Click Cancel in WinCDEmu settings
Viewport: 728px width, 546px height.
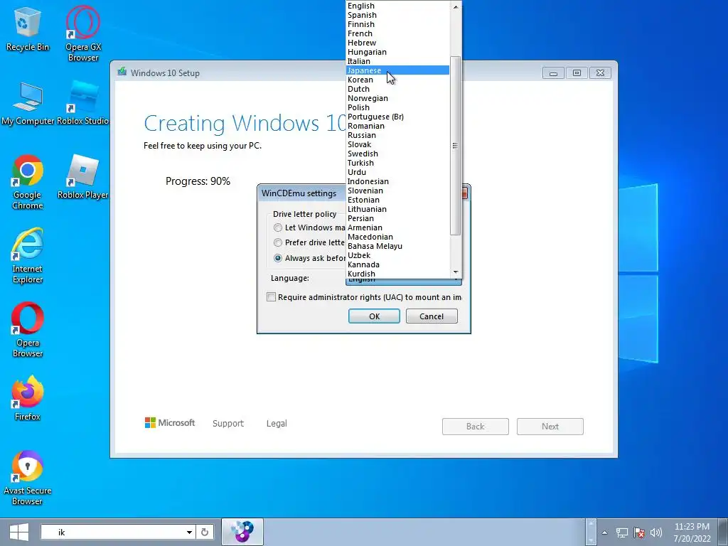pyautogui.click(x=432, y=316)
